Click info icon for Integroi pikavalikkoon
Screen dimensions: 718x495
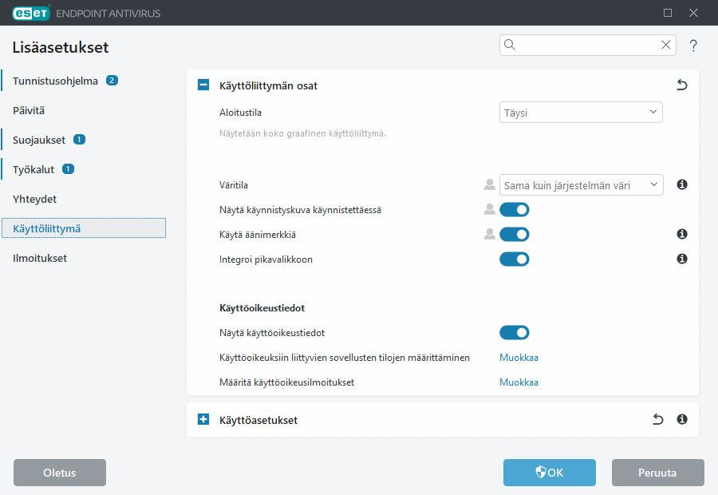pos(682,259)
